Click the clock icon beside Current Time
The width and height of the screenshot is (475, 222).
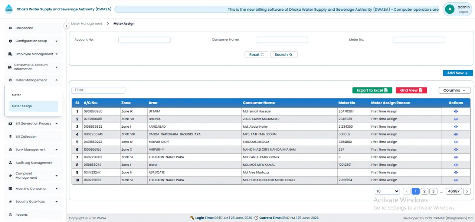click(256, 218)
